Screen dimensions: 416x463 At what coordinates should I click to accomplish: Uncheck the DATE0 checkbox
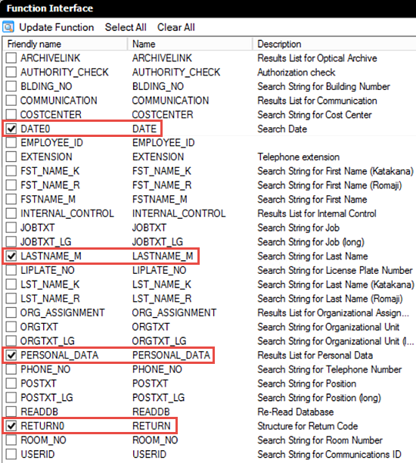[11, 129]
